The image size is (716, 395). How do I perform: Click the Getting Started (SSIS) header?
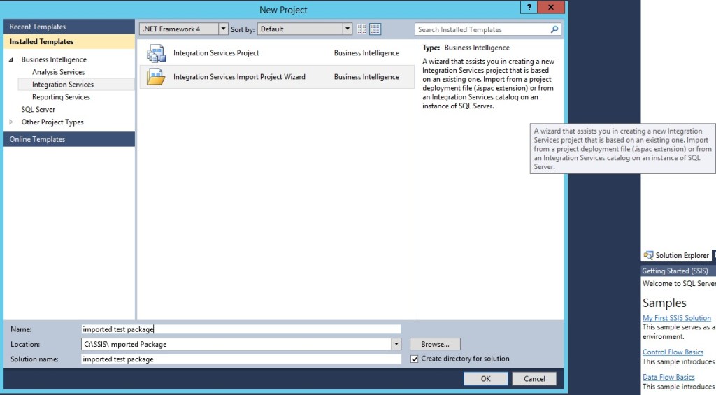tap(678, 271)
